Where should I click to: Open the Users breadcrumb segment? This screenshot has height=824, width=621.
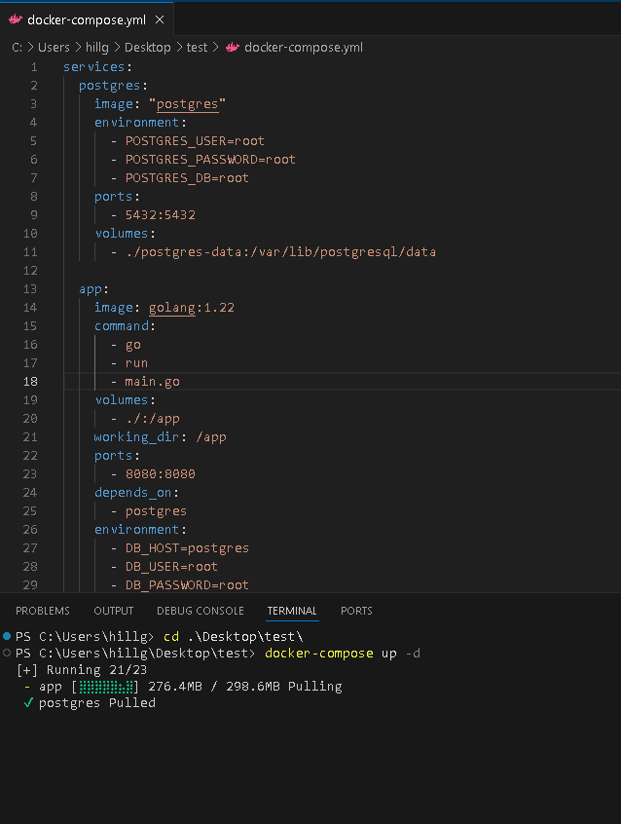54,48
